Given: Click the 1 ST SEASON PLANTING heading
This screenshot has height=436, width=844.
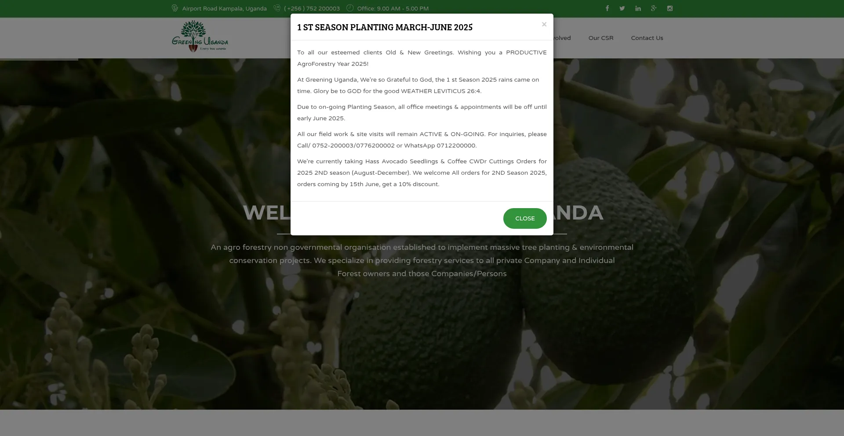Looking at the screenshot, I should point(385,27).
